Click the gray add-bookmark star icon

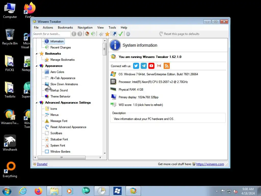pyautogui.click(x=101, y=34)
